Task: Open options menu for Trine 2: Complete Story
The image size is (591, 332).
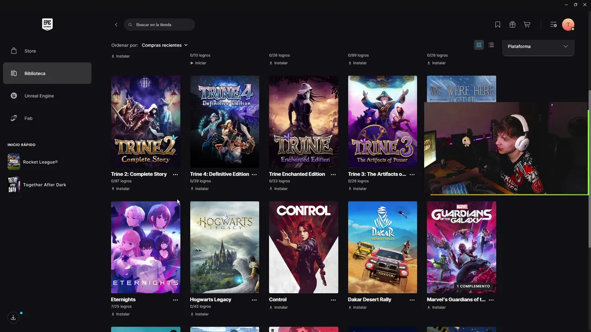Action: tap(175, 174)
